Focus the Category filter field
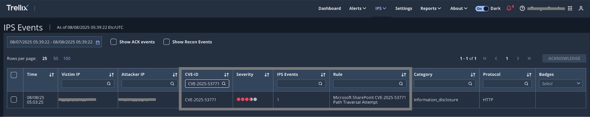 point(445,84)
